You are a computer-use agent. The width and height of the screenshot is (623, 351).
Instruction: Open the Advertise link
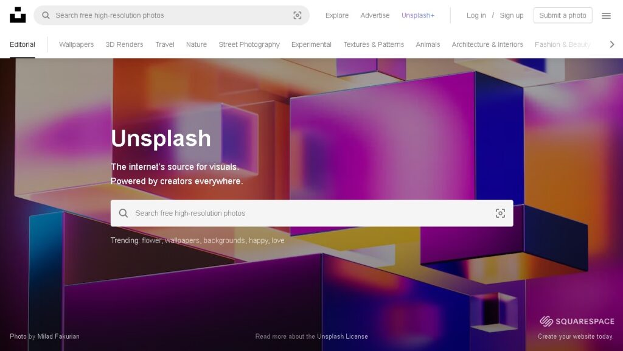375,15
